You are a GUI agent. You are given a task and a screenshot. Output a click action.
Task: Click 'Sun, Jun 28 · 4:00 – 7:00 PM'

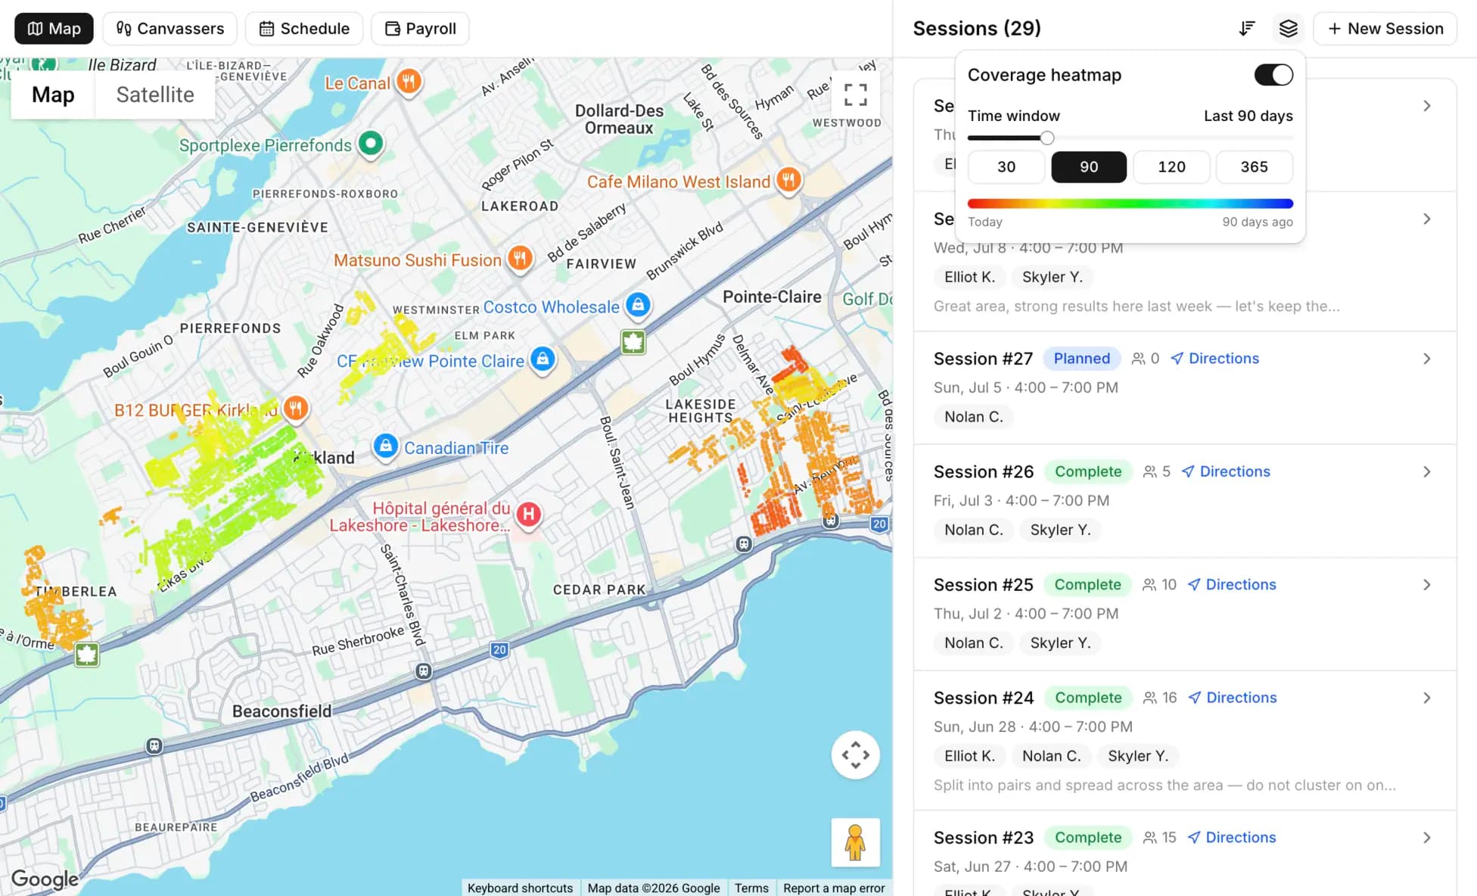click(1033, 726)
